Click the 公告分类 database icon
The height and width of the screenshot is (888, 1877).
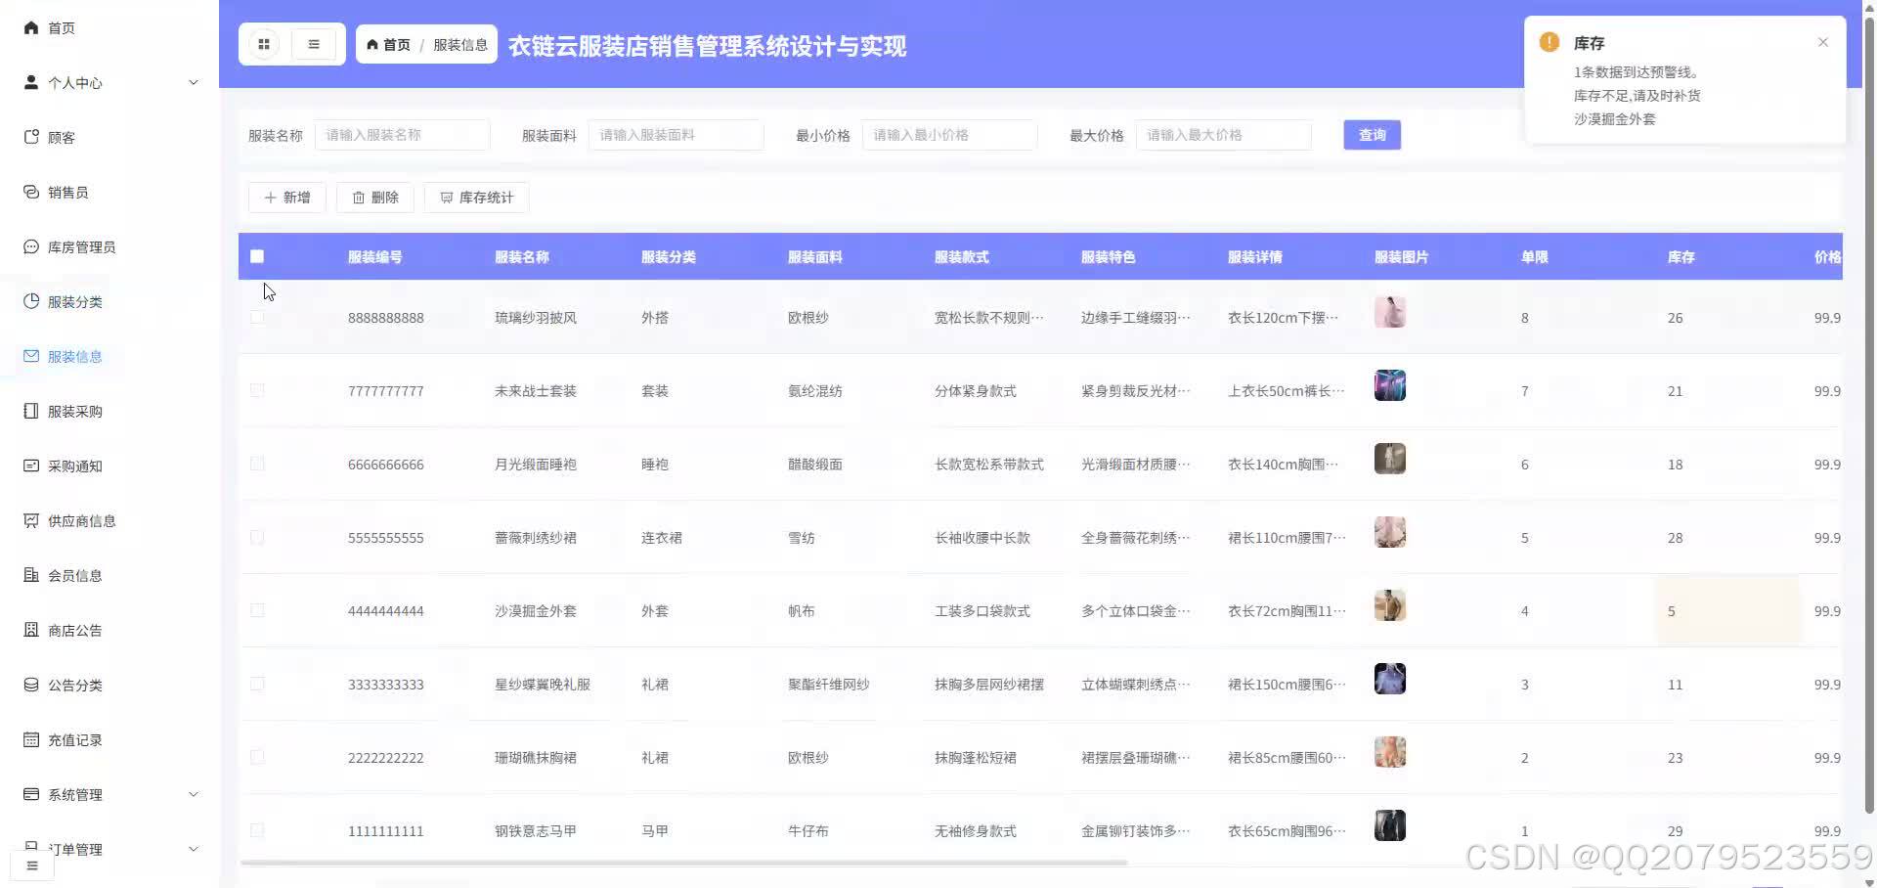pos(31,685)
